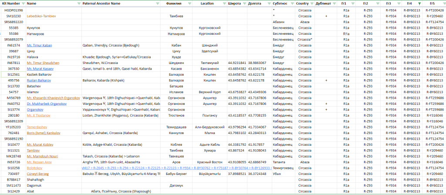The image size is (446, 195).
Task: Open the Mr. Timur Kaban link
Action: pos(39,45)
